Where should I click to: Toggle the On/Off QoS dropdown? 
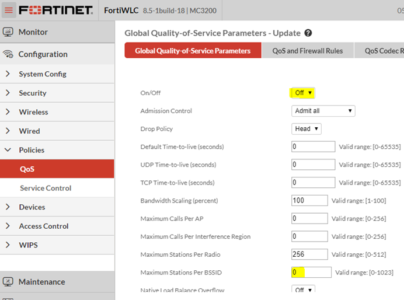[x=303, y=93]
